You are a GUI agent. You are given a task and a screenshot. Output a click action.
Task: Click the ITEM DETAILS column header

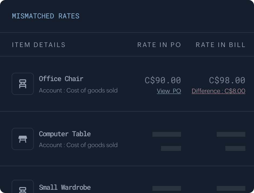click(x=39, y=45)
